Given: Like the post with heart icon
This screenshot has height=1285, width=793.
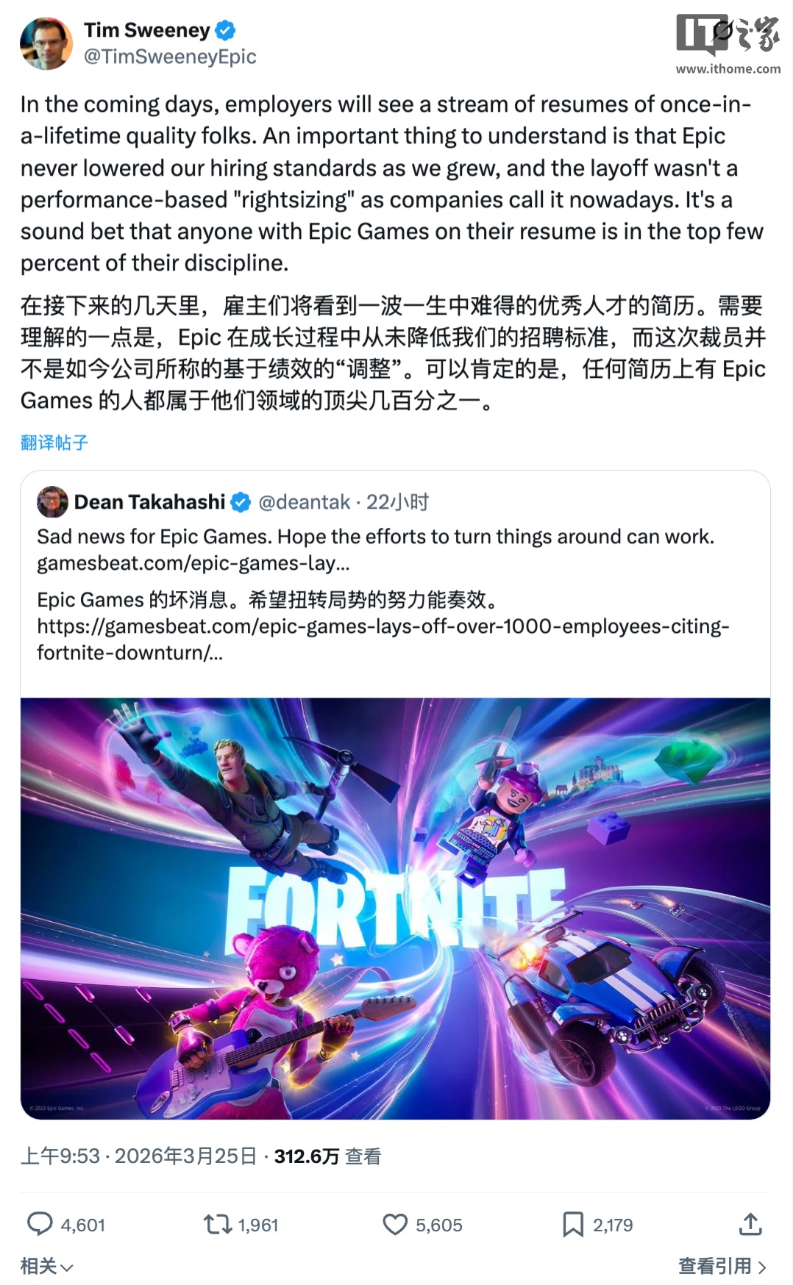Looking at the screenshot, I should tap(395, 1224).
